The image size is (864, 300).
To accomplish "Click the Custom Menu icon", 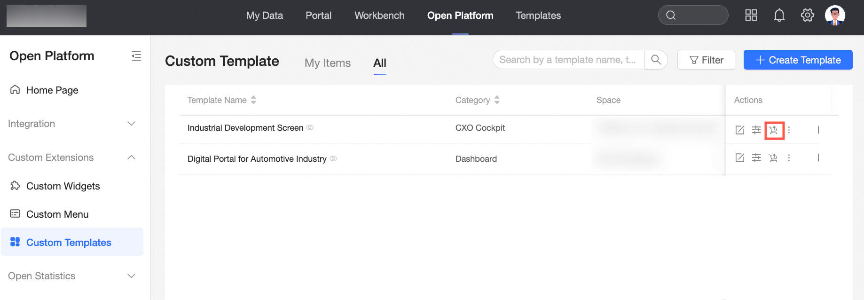I will point(15,213).
